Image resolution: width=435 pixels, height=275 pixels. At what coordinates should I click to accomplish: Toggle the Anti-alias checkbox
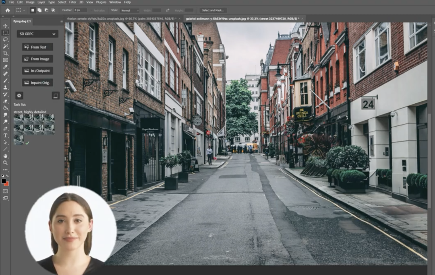pyautogui.click(x=91, y=10)
